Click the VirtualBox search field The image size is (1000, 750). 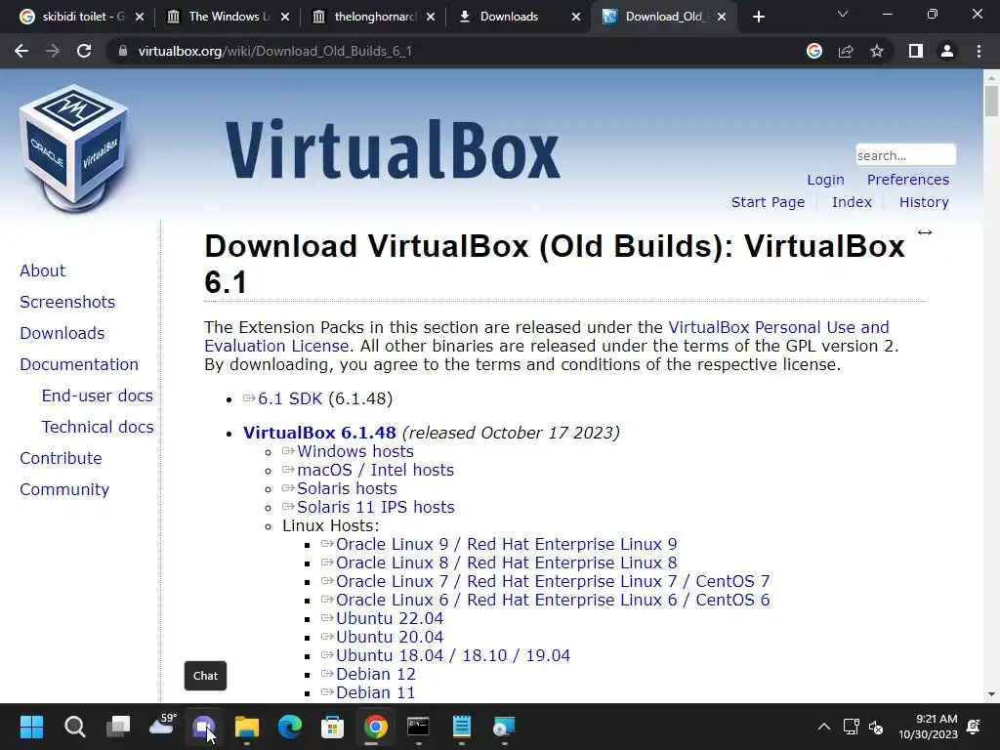(x=905, y=155)
